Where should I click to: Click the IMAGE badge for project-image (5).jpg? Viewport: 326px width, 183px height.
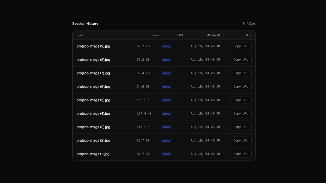pos(167,100)
